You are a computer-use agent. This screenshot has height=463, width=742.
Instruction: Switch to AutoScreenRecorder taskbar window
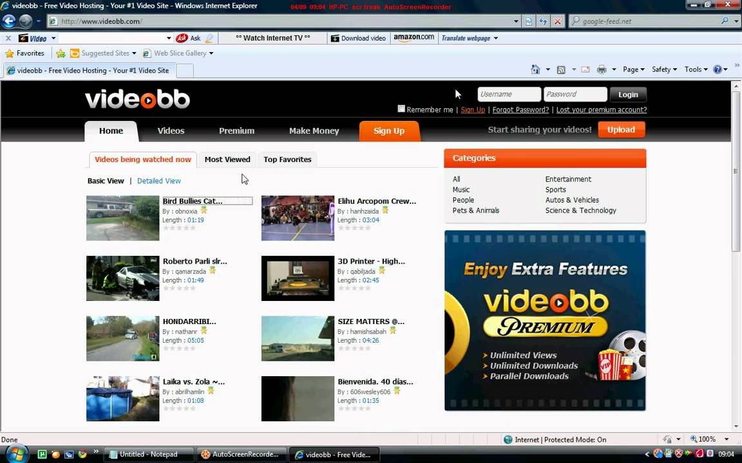click(x=241, y=455)
